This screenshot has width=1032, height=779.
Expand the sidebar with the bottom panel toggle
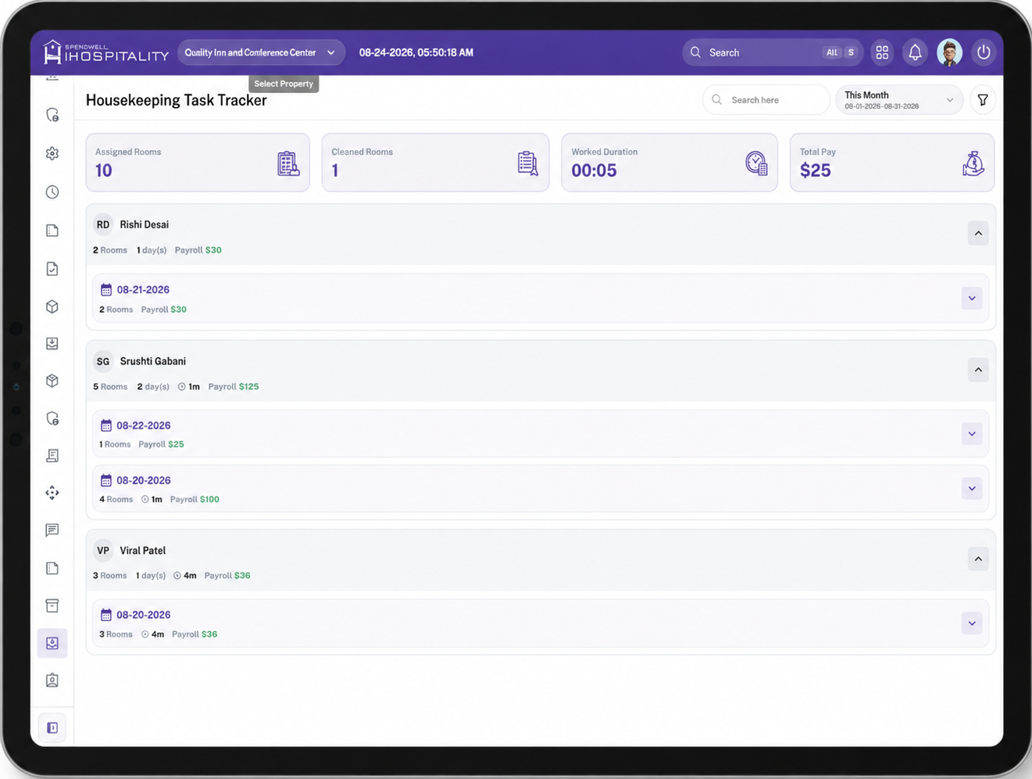[52, 728]
